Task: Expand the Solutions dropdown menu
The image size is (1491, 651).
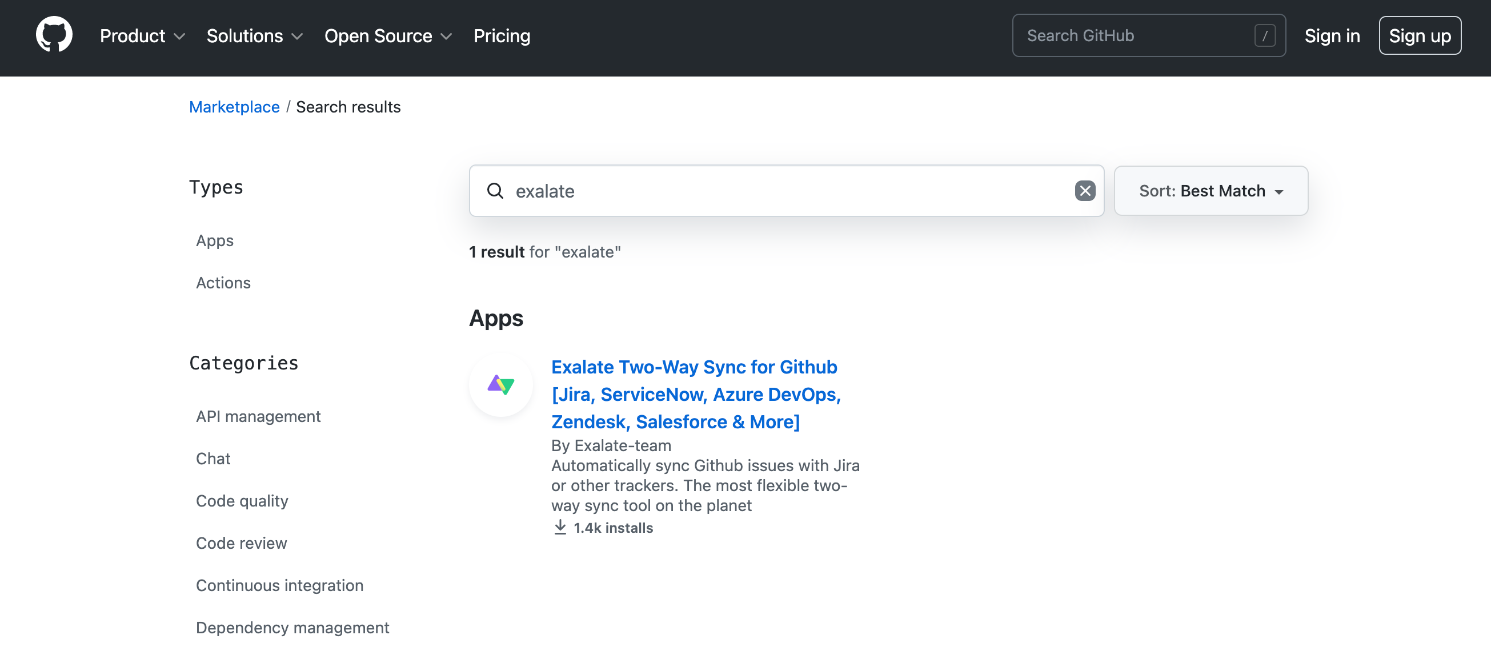Action: pos(255,36)
